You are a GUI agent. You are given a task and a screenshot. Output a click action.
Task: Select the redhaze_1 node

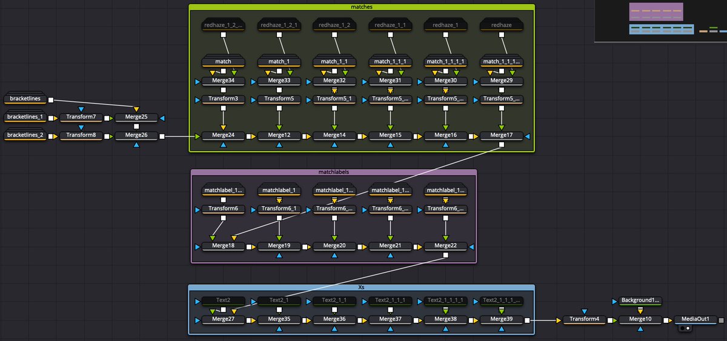(x=445, y=25)
